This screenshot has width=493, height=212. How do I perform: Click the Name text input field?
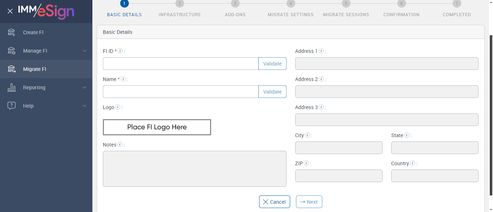(x=180, y=92)
